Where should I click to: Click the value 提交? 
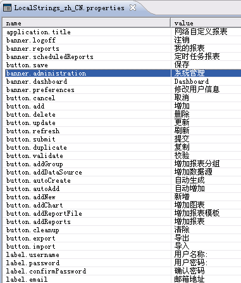tap(182, 139)
